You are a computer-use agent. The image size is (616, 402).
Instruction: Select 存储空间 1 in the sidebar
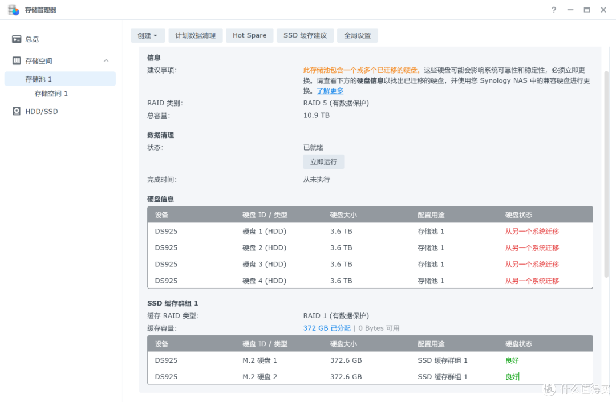coord(51,94)
